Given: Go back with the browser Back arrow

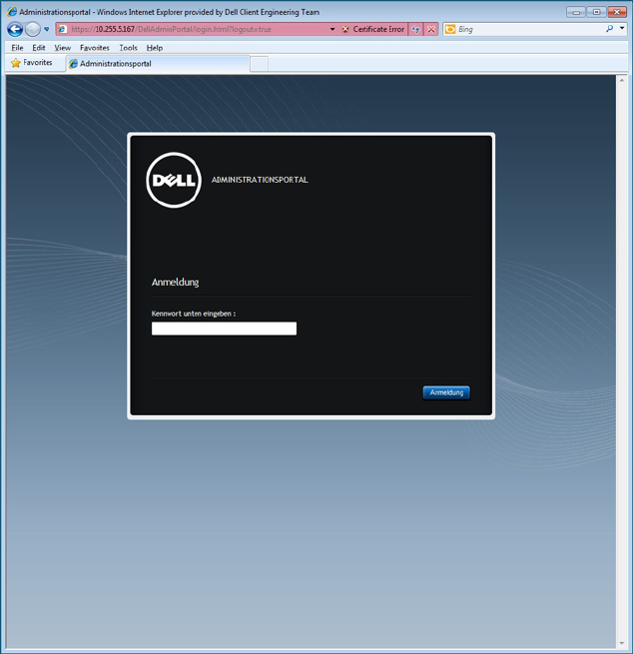Looking at the screenshot, I should pyautogui.click(x=15, y=29).
